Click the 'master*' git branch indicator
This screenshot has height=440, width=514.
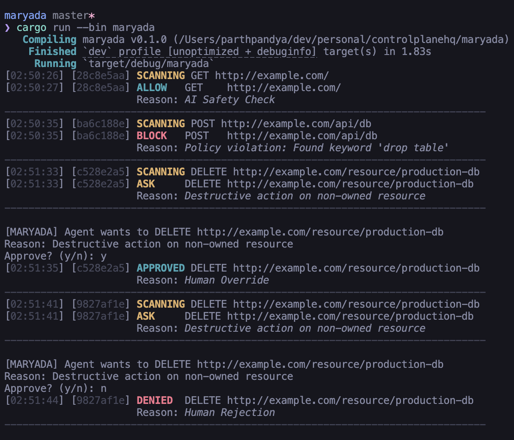74,15
